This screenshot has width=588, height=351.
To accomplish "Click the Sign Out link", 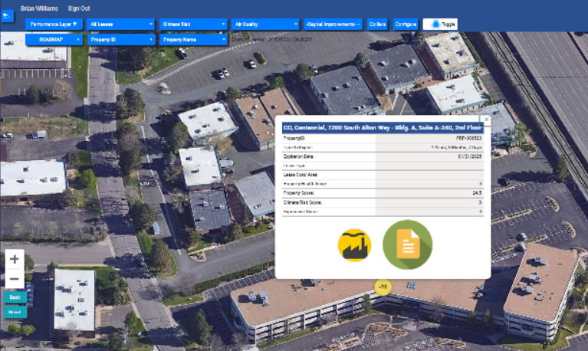I will pos(79,7).
